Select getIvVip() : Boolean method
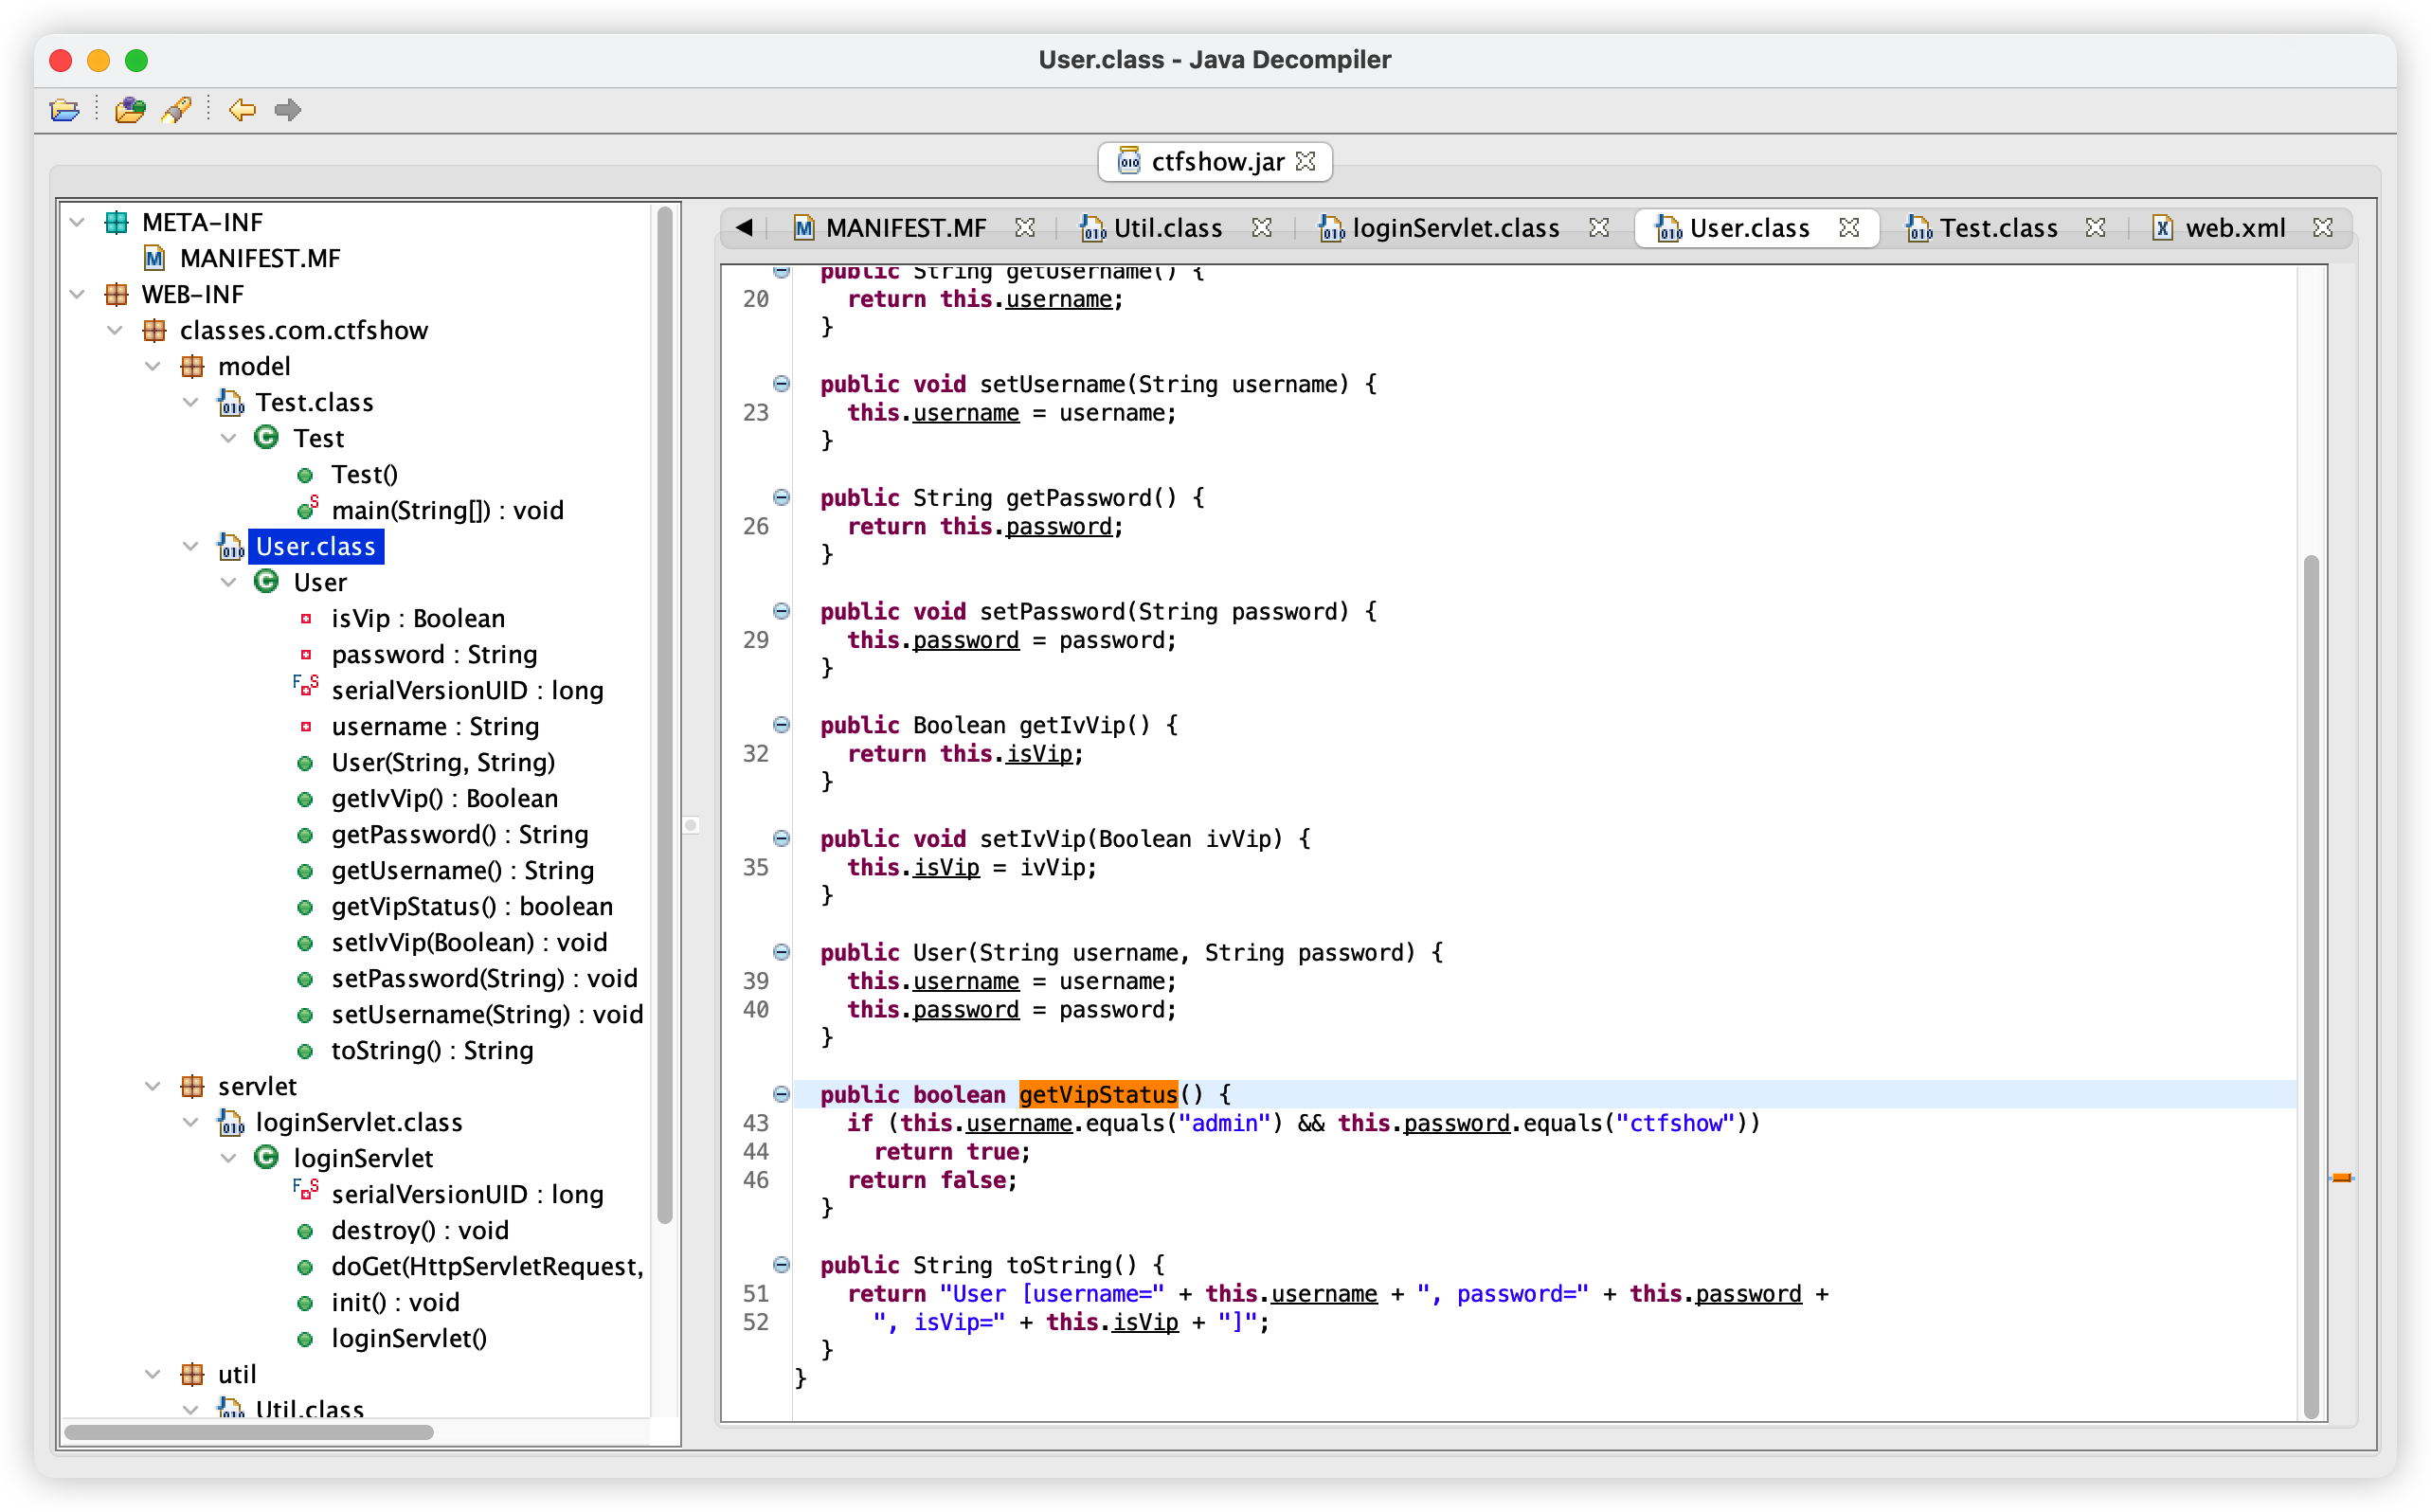 pyautogui.click(x=444, y=798)
